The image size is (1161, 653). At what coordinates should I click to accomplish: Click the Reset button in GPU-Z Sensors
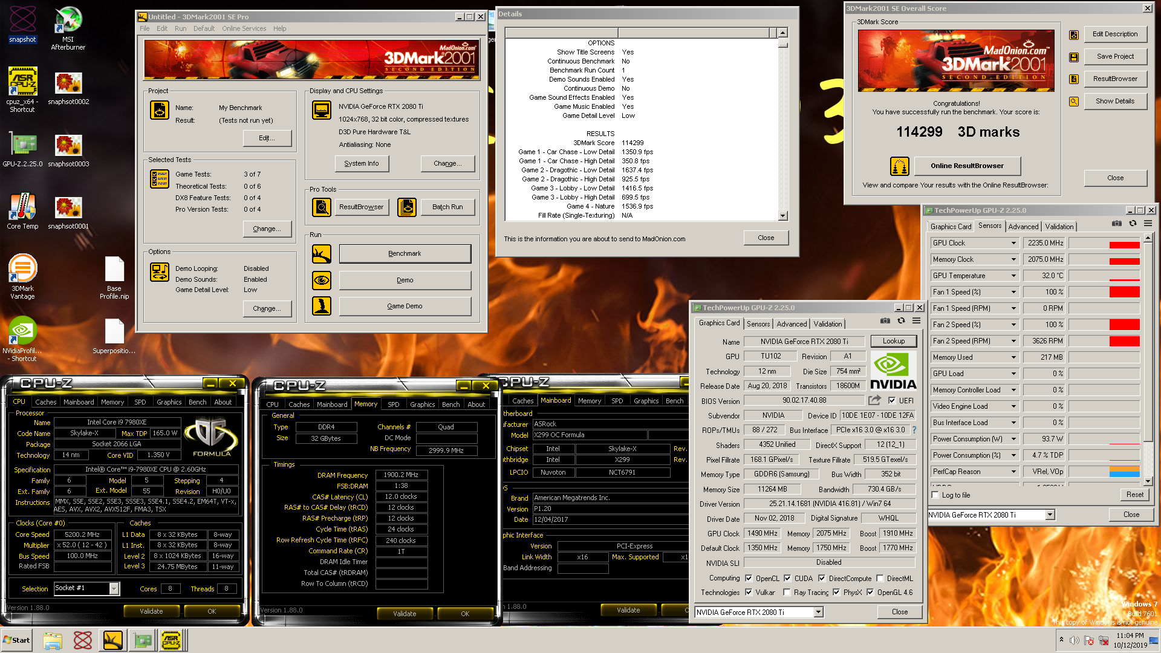pos(1135,495)
